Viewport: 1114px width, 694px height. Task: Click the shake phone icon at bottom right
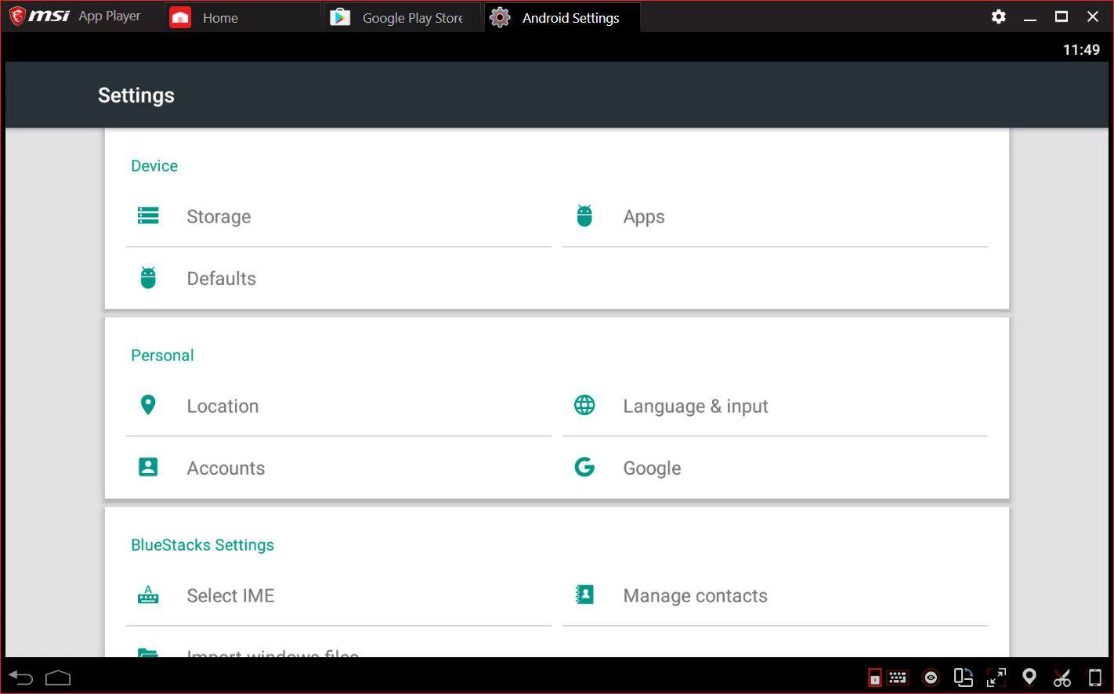[1095, 678]
